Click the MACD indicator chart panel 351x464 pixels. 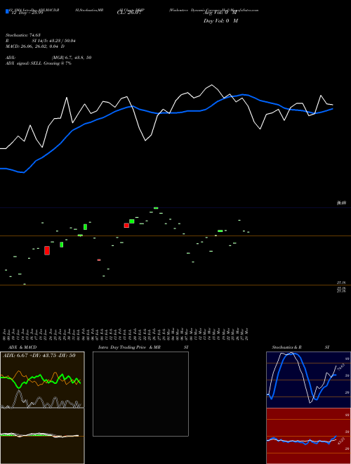42,436
